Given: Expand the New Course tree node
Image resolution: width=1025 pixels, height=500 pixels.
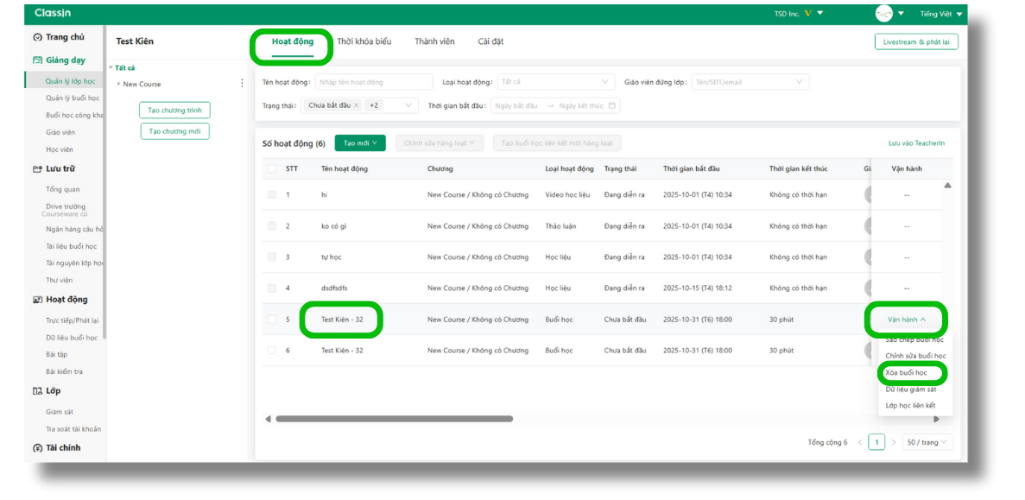Looking at the screenshot, I should (118, 84).
